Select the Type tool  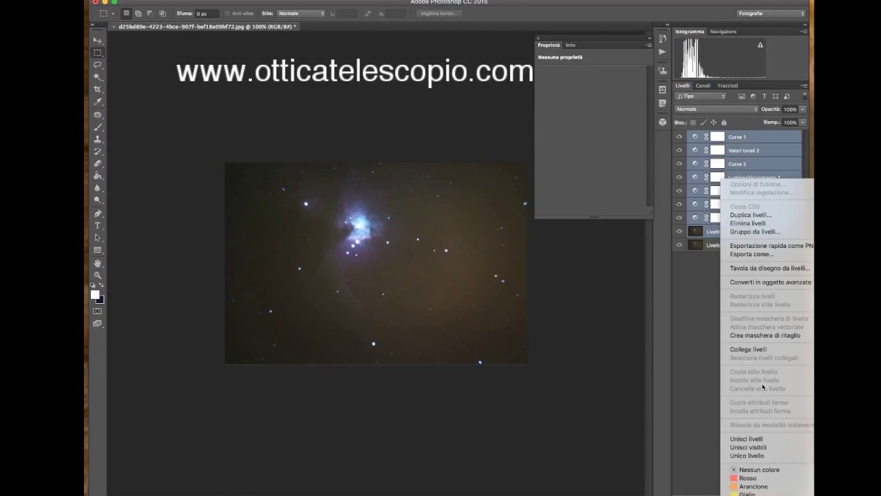98,225
